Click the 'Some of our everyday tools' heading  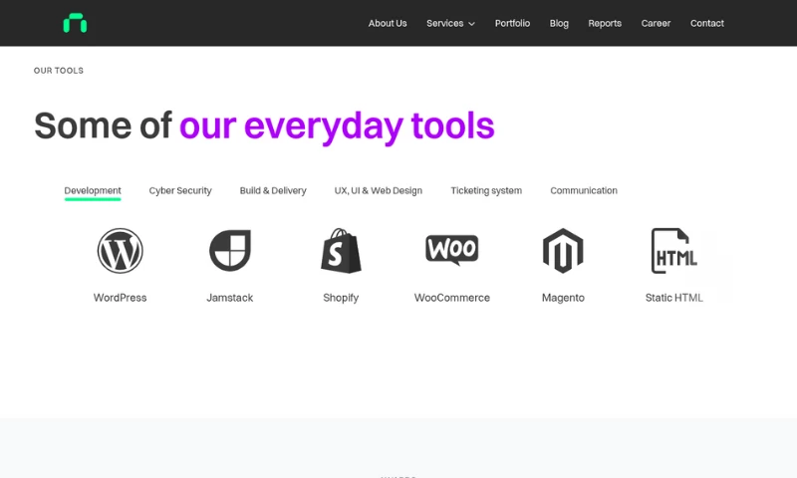click(x=264, y=126)
